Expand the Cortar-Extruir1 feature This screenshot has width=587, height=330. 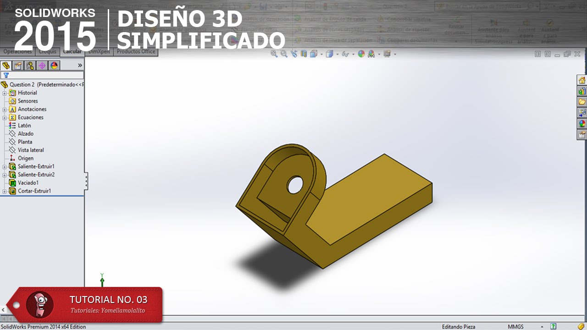point(5,191)
